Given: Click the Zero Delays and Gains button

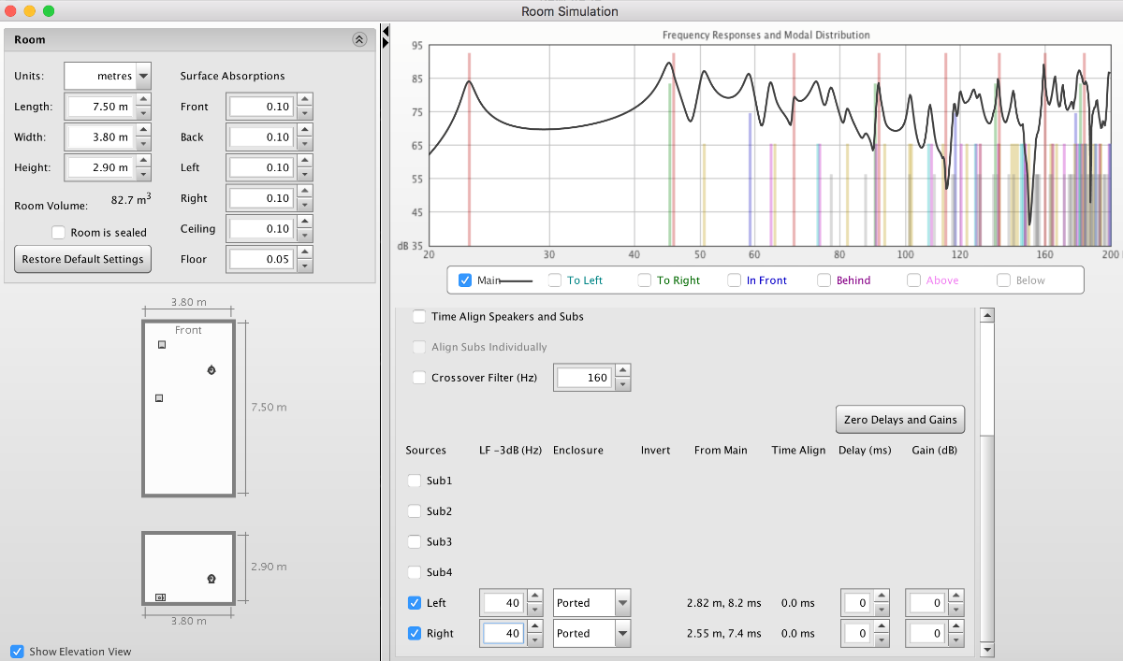Looking at the screenshot, I should [899, 419].
